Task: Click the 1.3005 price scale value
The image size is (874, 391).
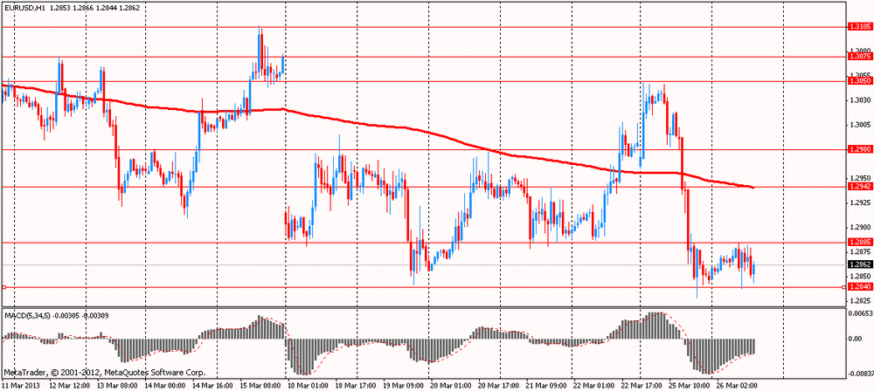Action: point(859,125)
